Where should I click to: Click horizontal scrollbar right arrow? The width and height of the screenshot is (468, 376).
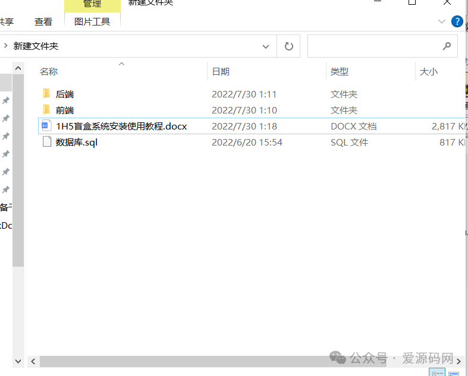[458, 361]
